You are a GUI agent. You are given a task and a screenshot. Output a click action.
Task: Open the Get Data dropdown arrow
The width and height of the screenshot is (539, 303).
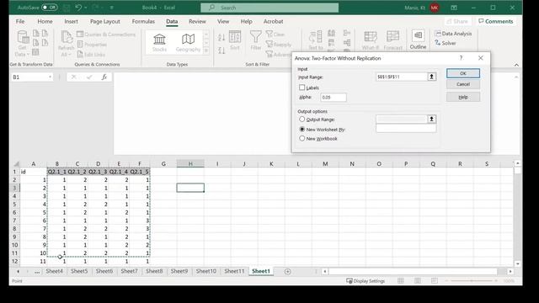pyautogui.click(x=28, y=54)
